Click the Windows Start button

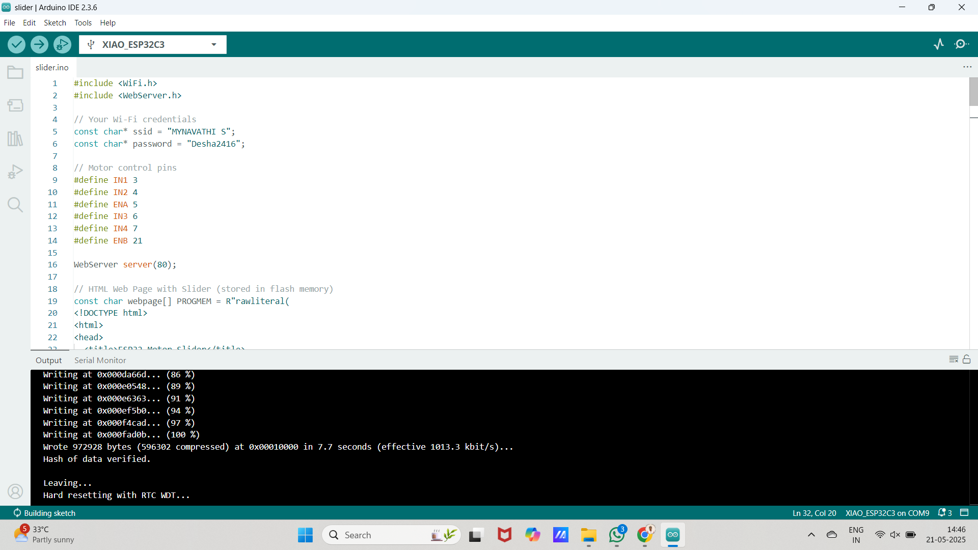(x=305, y=535)
